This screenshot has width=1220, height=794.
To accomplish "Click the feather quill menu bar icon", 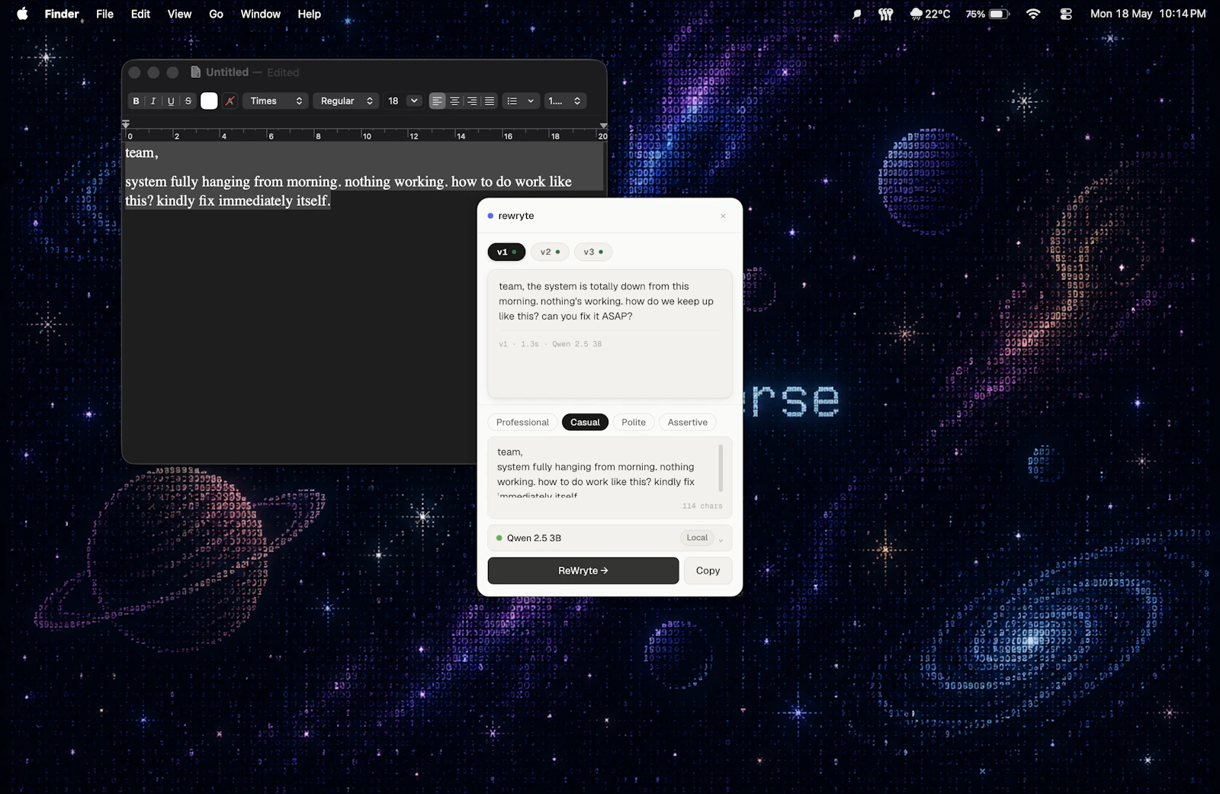I will (x=857, y=14).
